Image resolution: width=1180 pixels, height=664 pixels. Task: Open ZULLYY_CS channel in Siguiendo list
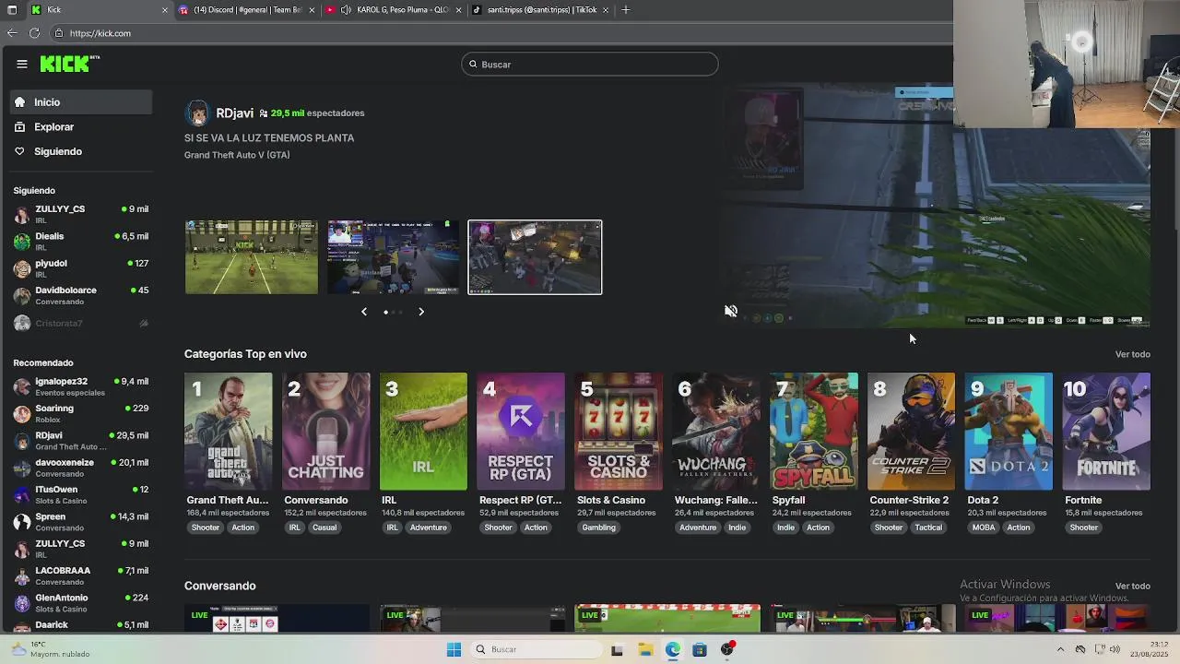81,214
